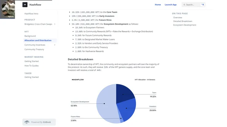Click the Hashflow site title
This screenshot has height=127, width=227.
(x=35, y=5)
